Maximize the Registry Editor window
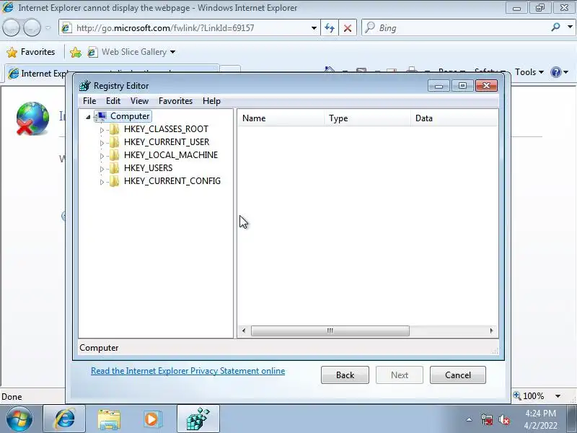577x433 pixels. pos(462,86)
